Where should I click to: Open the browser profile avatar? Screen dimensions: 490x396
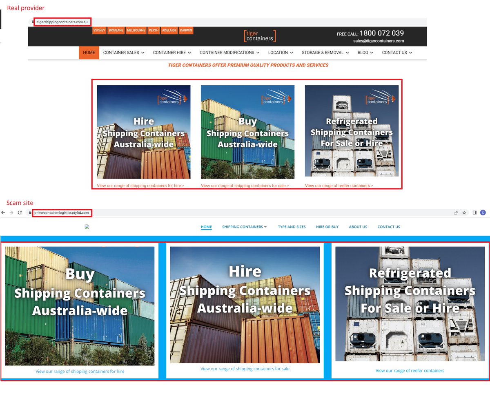click(483, 212)
